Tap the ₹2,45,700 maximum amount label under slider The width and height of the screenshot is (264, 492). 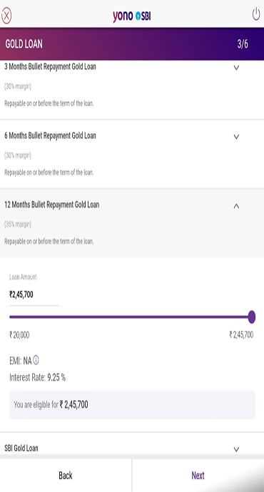click(241, 334)
